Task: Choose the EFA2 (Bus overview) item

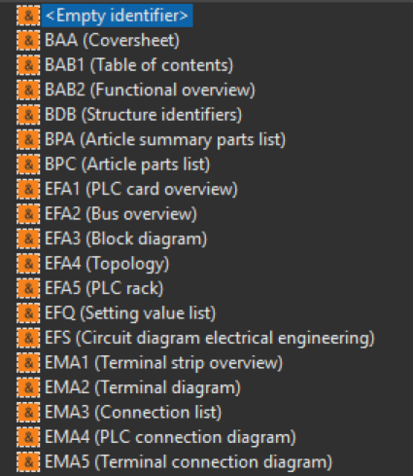Action: coord(120,214)
